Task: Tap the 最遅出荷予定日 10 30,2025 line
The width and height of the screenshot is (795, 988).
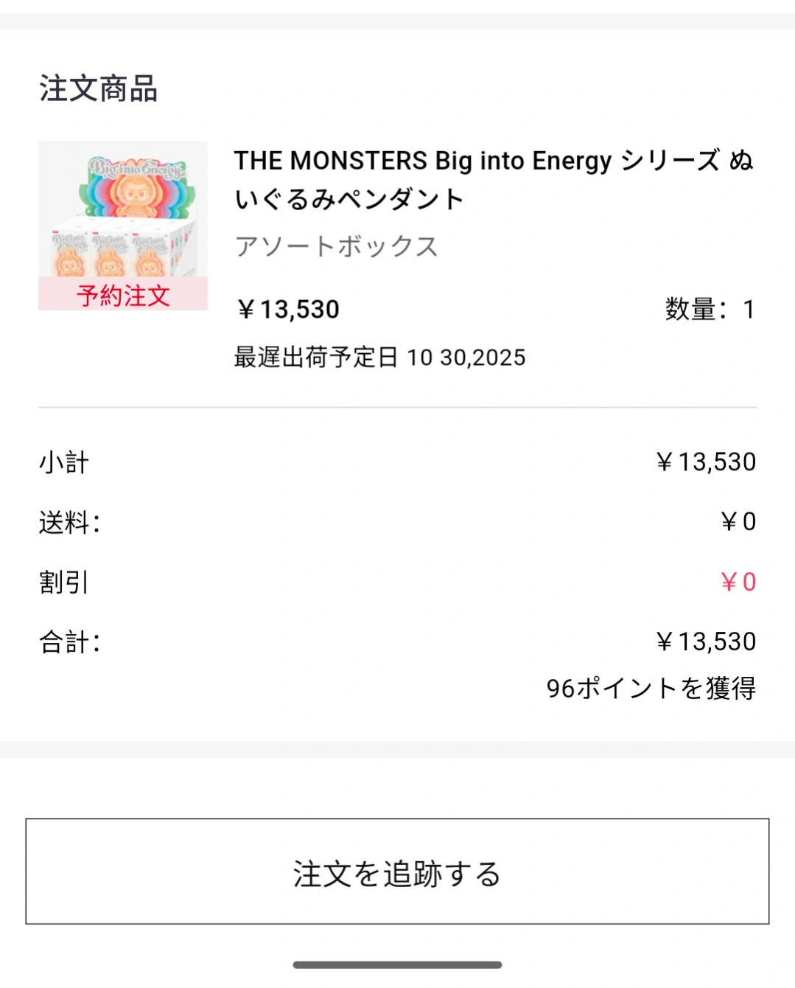Action: (379, 358)
